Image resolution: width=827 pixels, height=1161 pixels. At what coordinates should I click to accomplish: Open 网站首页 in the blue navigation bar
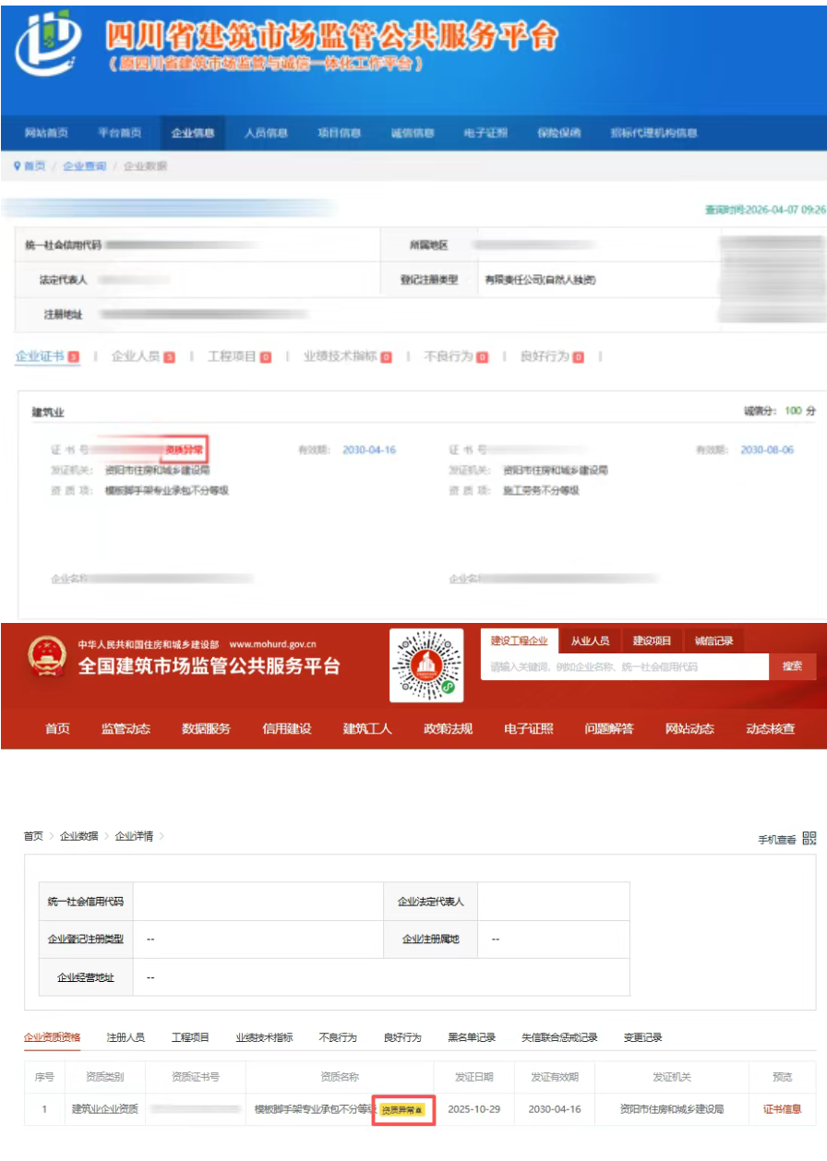click(x=46, y=133)
